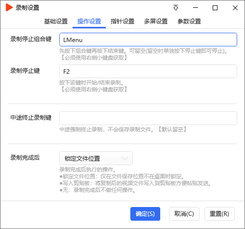Open the 锁定文件位置 dropdown
Screen dimensions: 245x229
[96, 158]
